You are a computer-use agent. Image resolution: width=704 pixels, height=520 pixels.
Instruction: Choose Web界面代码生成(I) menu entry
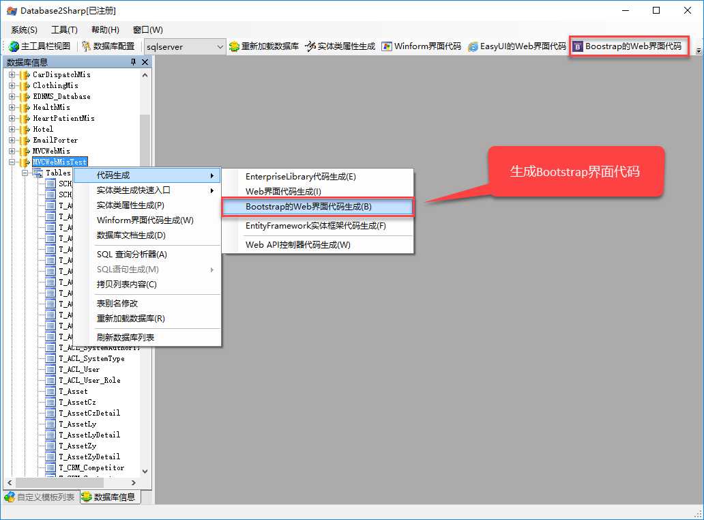317,192
